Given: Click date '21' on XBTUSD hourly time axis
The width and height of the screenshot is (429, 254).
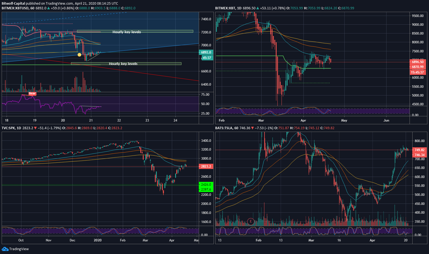Looking at the screenshot, I should click(x=91, y=120).
